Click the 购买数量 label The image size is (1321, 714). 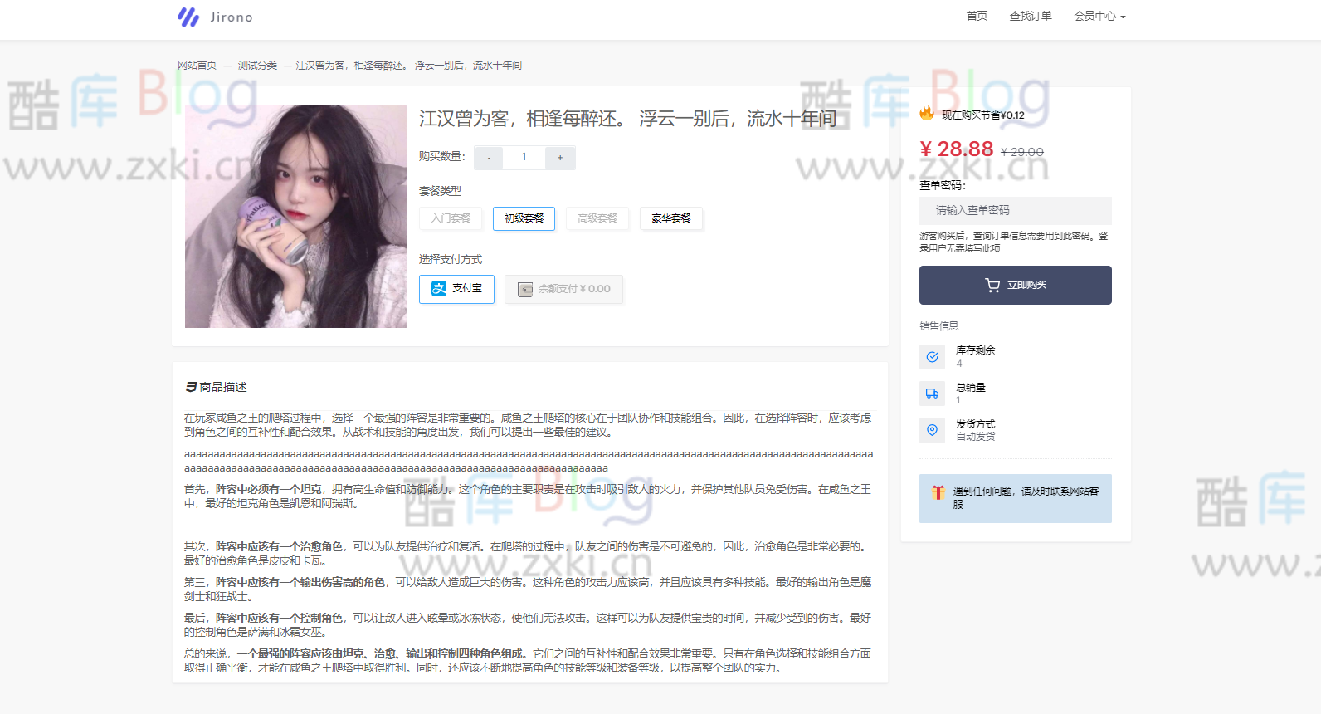point(442,156)
